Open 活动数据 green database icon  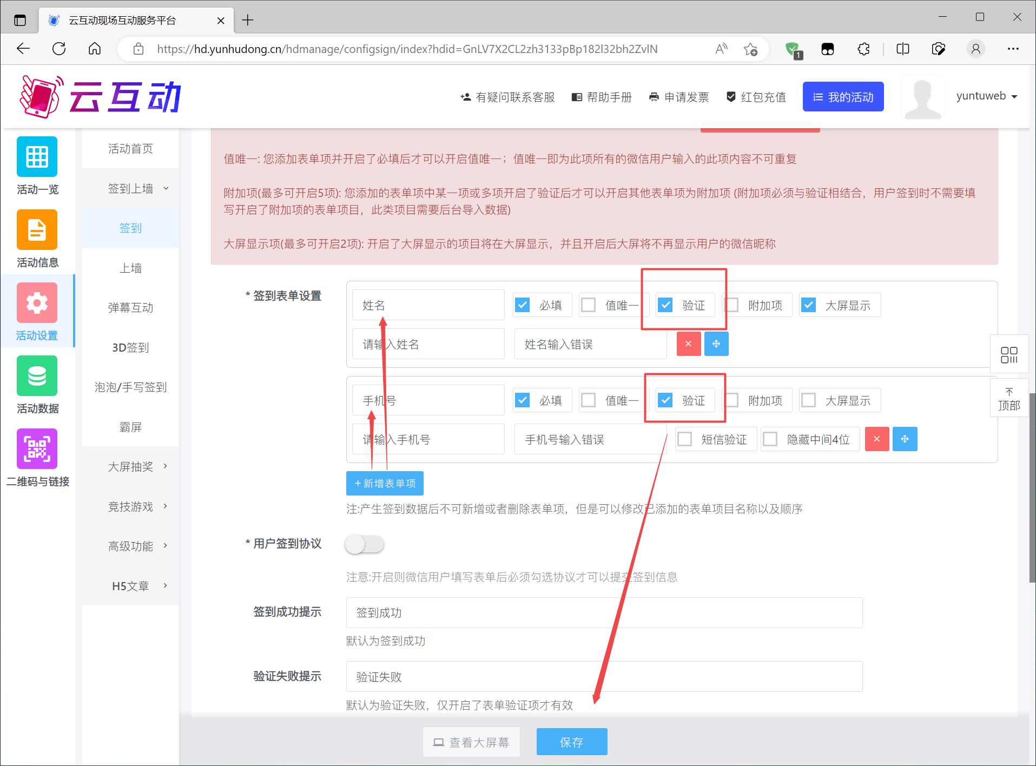pos(37,376)
